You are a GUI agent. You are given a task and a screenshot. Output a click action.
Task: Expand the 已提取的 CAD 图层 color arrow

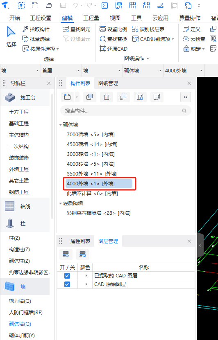86,276
